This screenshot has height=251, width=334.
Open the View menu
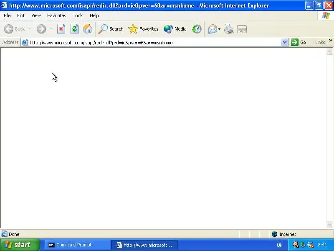36,15
